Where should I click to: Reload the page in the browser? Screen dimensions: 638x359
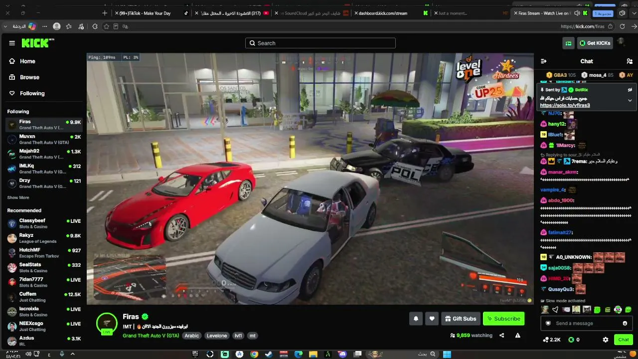point(623,26)
